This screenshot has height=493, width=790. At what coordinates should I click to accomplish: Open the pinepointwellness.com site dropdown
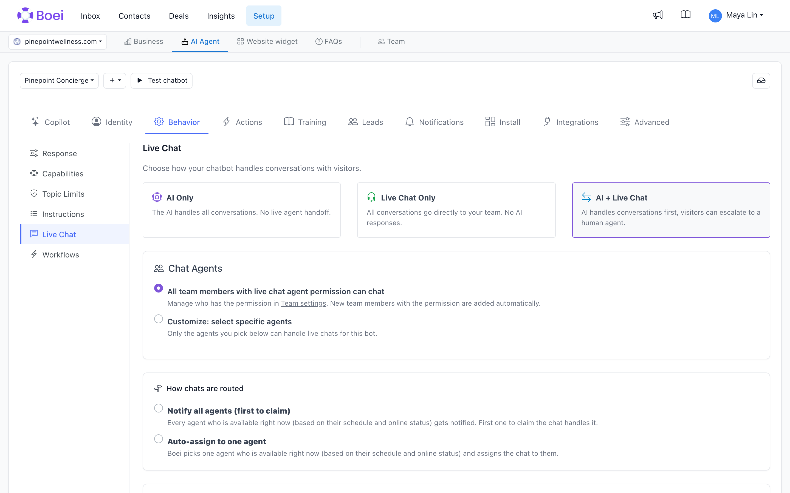(x=57, y=42)
